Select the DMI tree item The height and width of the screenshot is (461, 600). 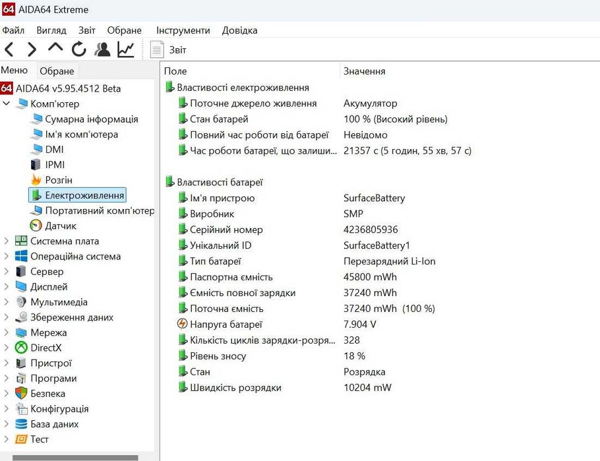(x=54, y=149)
